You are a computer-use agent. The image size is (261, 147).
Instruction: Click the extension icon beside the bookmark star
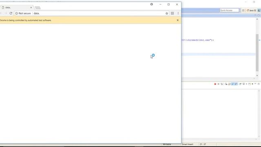point(172,13)
